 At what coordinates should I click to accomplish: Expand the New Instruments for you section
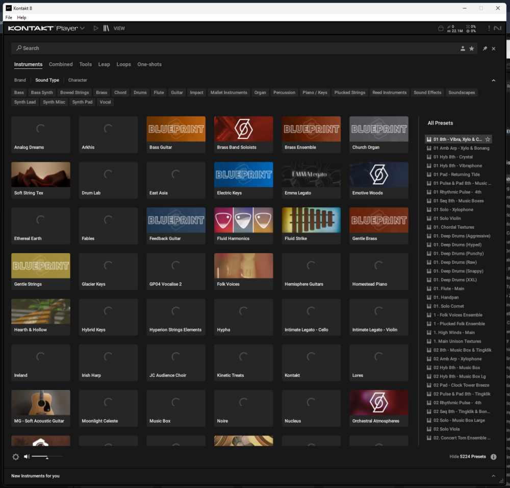click(x=493, y=476)
